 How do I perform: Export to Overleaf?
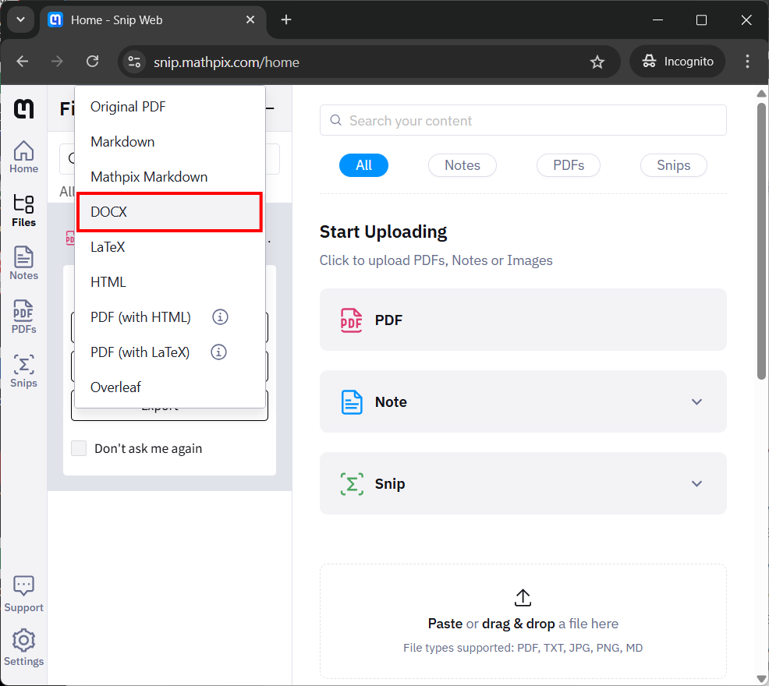(170, 387)
